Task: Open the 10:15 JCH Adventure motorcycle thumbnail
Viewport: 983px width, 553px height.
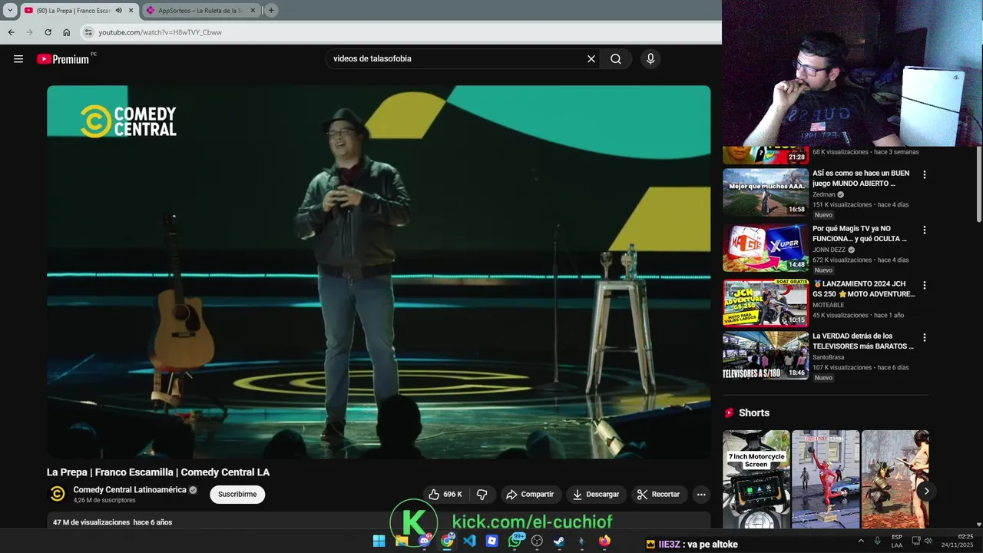Action: pyautogui.click(x=766, y=303)
